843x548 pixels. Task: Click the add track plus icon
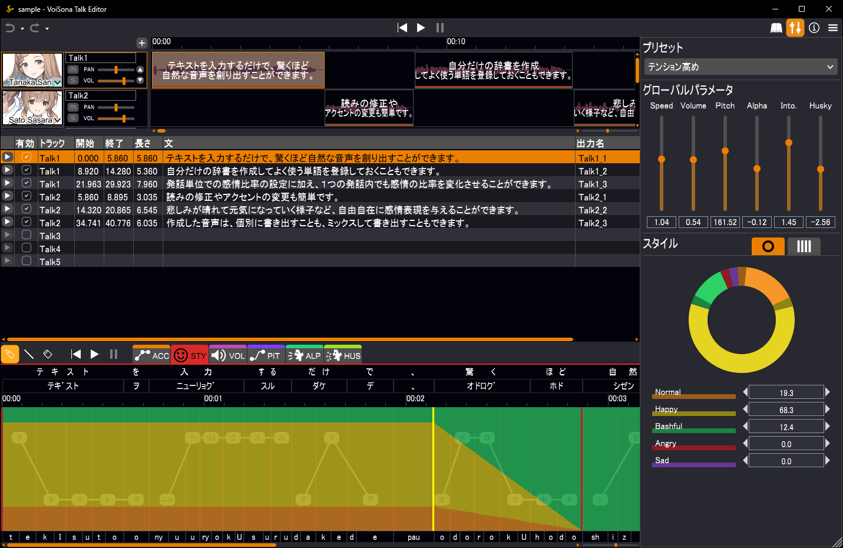coord(141,43)
